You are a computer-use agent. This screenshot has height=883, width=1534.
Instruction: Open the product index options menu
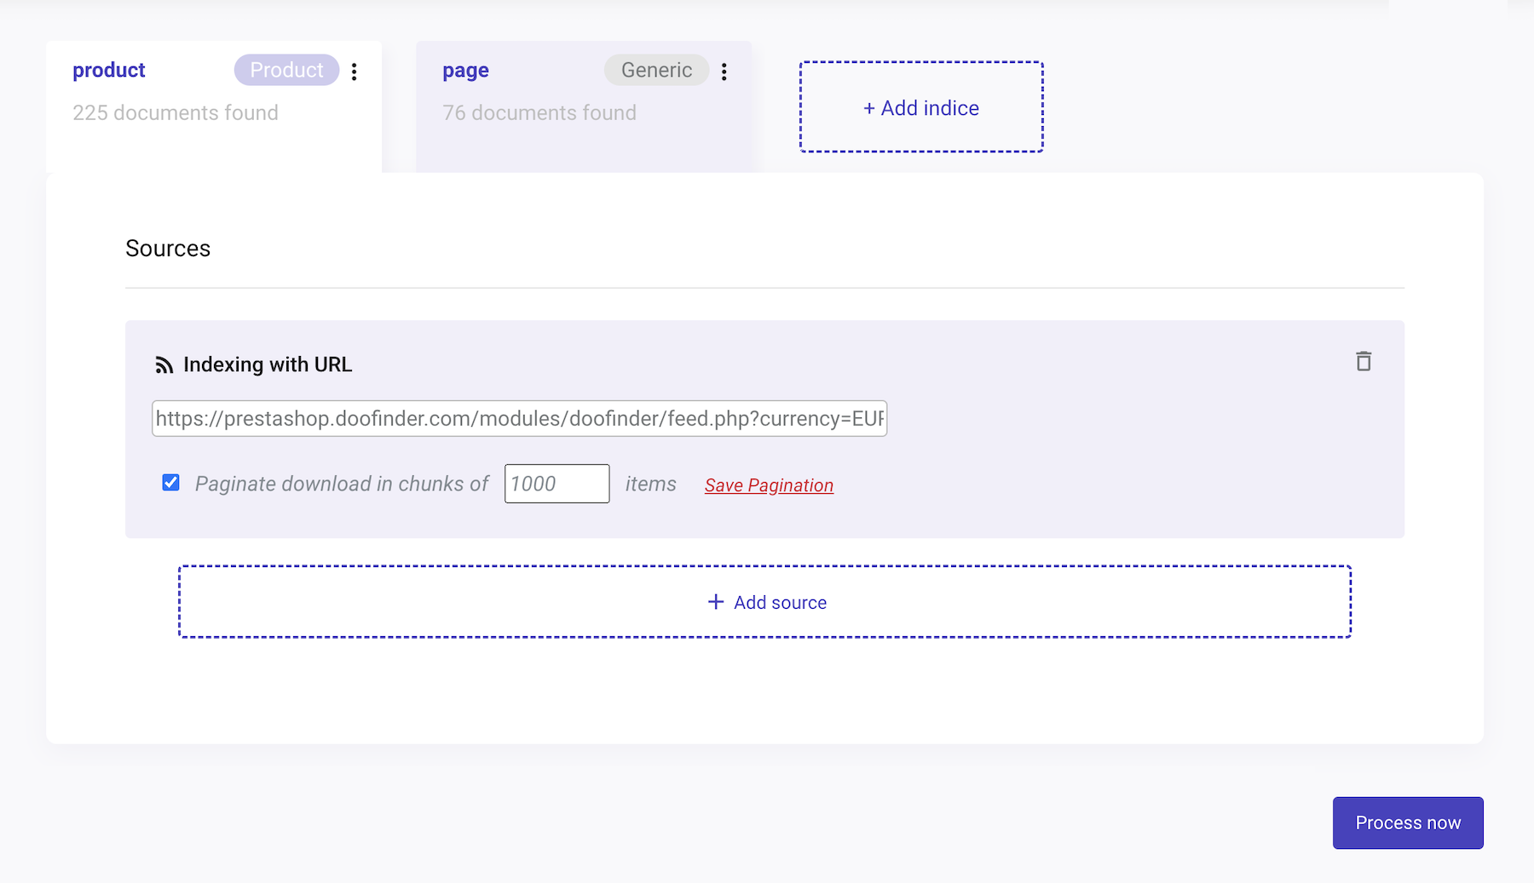355,72
